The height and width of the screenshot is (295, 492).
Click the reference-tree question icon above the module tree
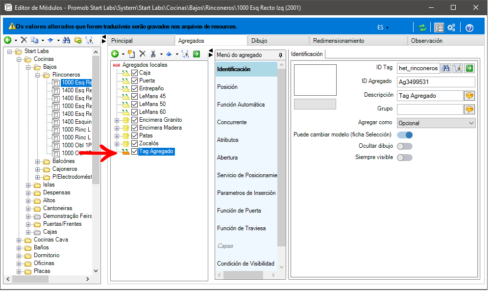(89, 40)
